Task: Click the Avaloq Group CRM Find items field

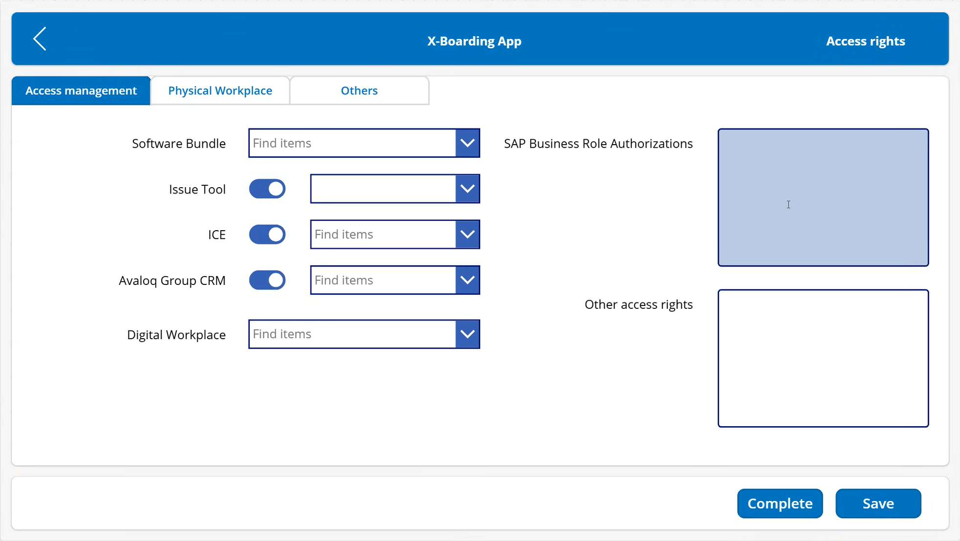Action: coord(381,280)
